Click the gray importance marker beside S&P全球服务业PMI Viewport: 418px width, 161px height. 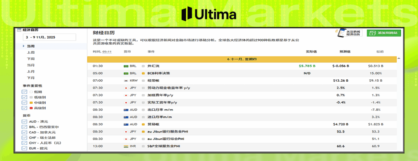(143, 146)
